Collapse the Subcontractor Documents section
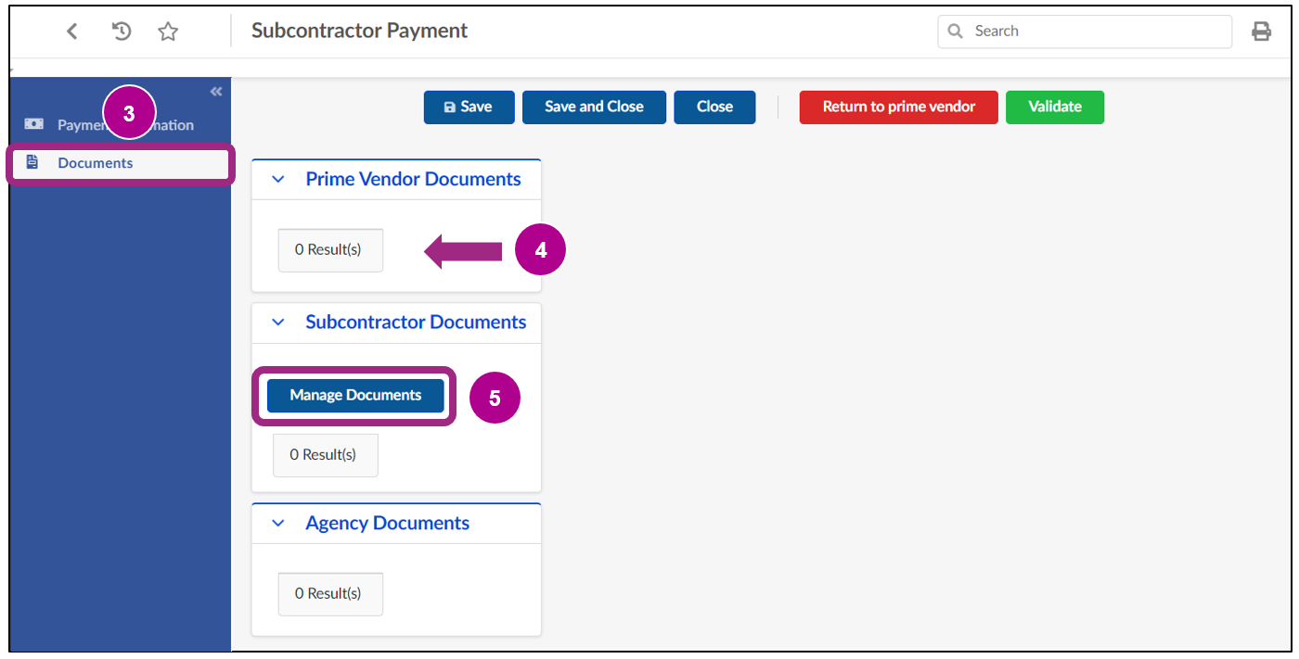The image size is (1299, 659). tap(277, 322)
